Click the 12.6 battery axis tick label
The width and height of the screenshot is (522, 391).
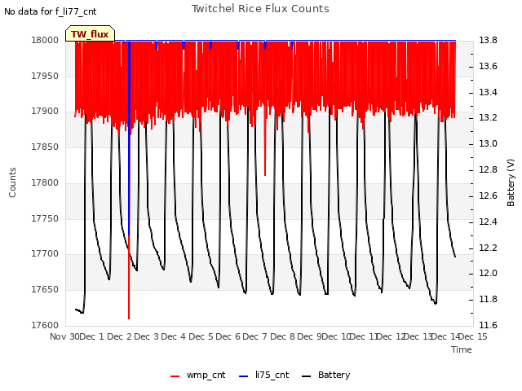pyautogui.click(x=488, y=195)
